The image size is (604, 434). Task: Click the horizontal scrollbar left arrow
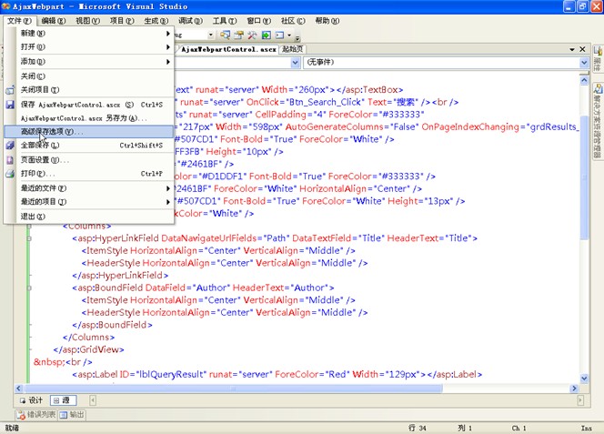coord(18,389)
